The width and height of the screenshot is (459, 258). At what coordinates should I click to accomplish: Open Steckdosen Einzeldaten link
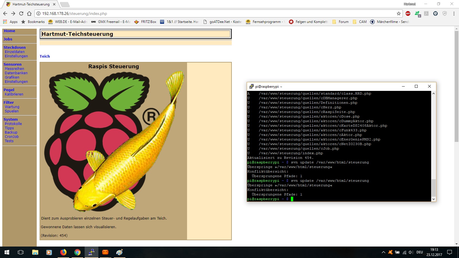(x=15, y=52)
